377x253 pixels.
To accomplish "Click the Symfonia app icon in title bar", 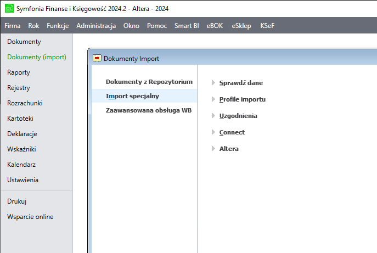I will (9, 8).
